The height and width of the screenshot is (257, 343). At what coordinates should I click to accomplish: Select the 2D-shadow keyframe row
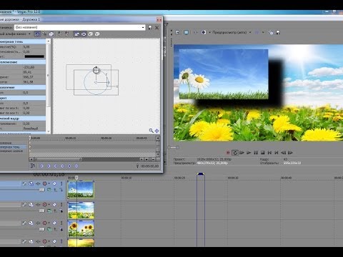point(14,147)
